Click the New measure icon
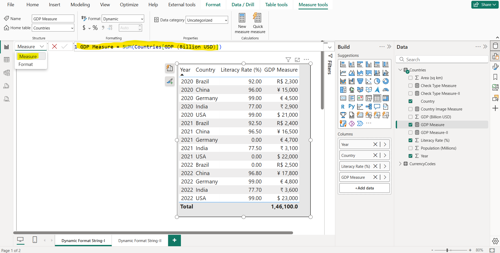Viewport: 500px width, 253px height. pos(242,18)
